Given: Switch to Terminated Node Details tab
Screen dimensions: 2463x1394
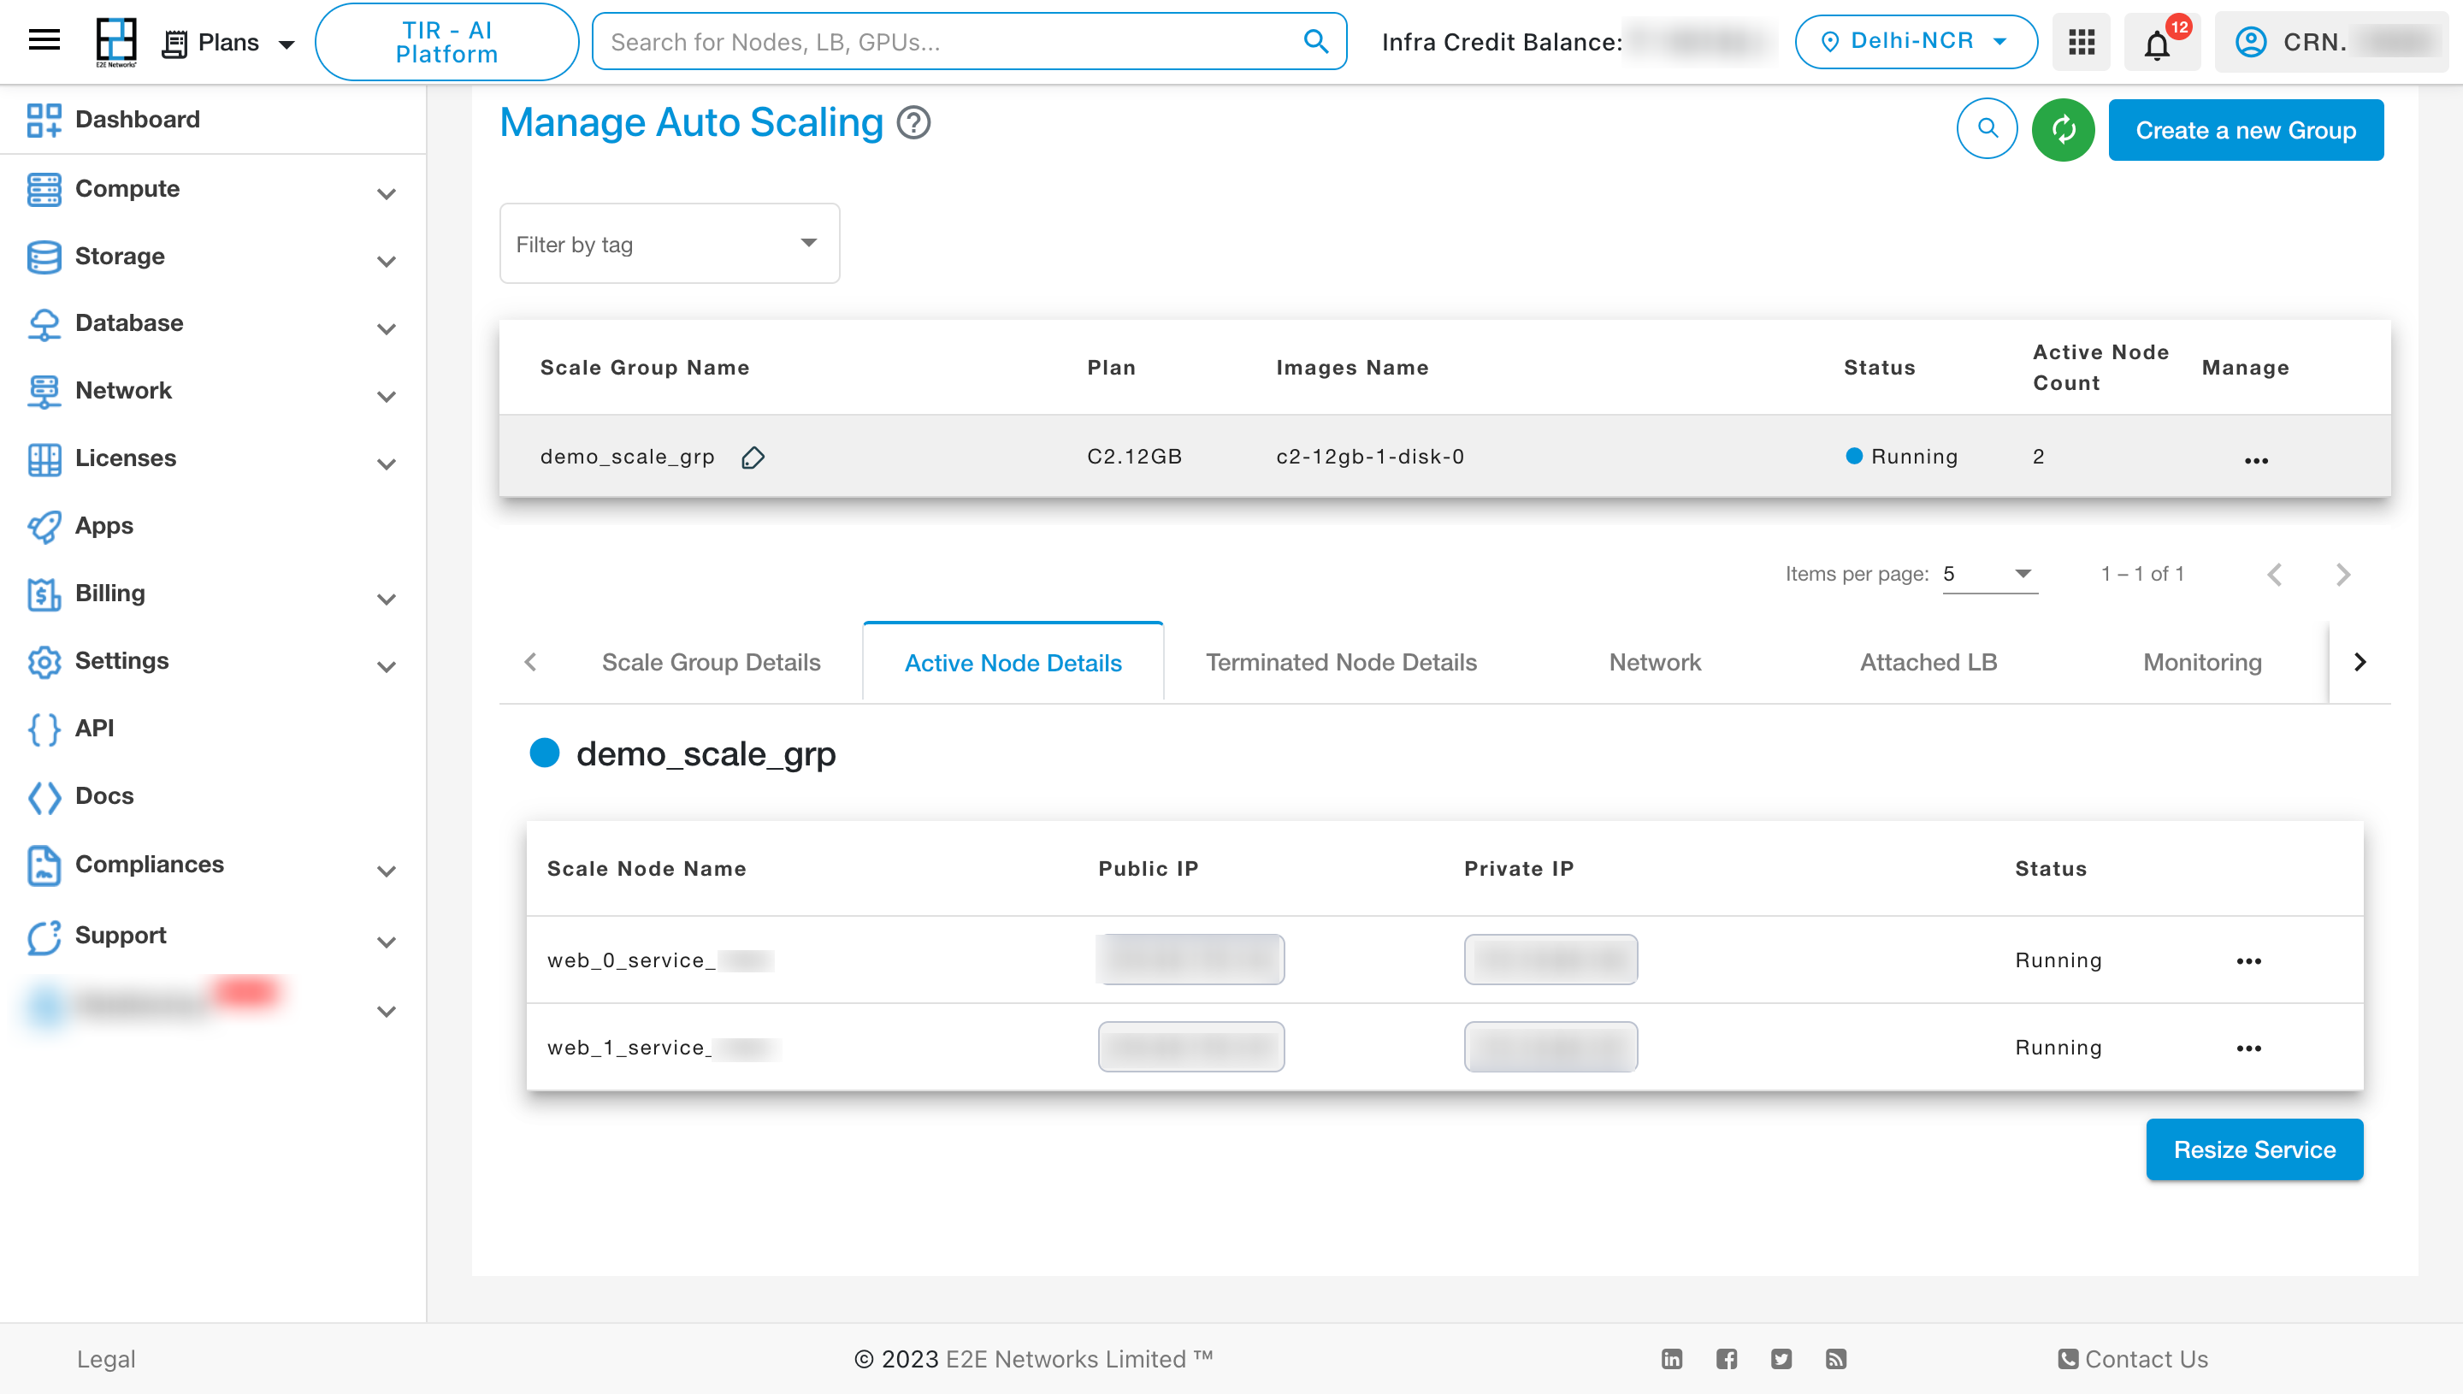Looking at the screenshot, I should pyautogui.click(x=1341, y=663).
